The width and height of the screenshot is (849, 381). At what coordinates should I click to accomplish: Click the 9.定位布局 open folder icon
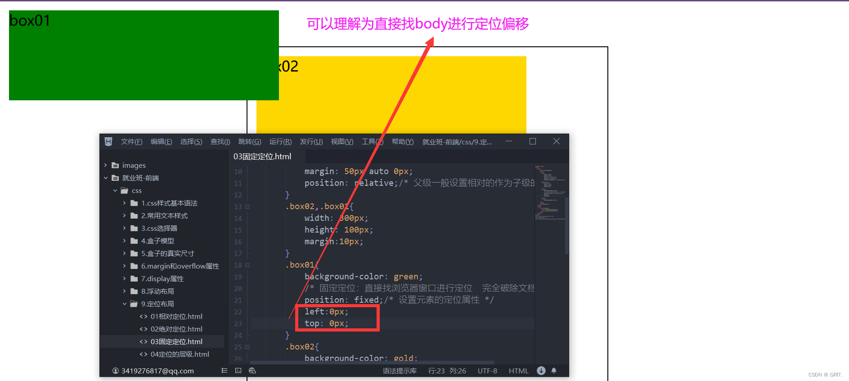click(x=134, y=304)
